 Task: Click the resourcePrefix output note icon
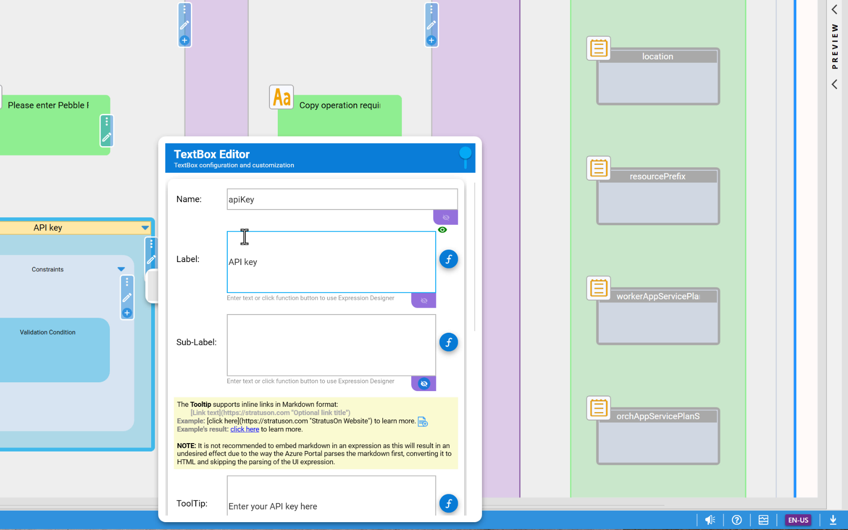pos(599,168)
